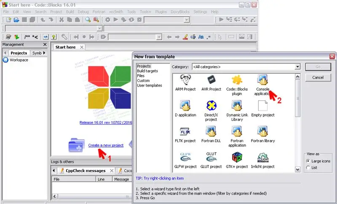Close the CppCheck messages tab
The width and height of the screenshot is (337, 204).
[x=112, y=171]
